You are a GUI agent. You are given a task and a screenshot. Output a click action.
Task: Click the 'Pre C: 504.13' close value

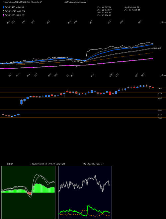click(104, 15)
